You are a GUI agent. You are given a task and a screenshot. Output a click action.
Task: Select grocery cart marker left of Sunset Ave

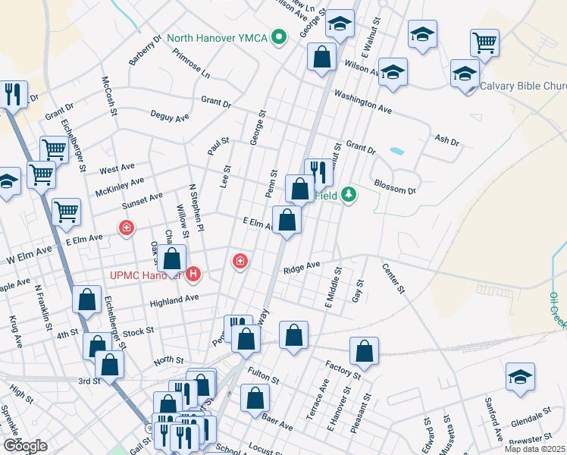coord(66,213)
